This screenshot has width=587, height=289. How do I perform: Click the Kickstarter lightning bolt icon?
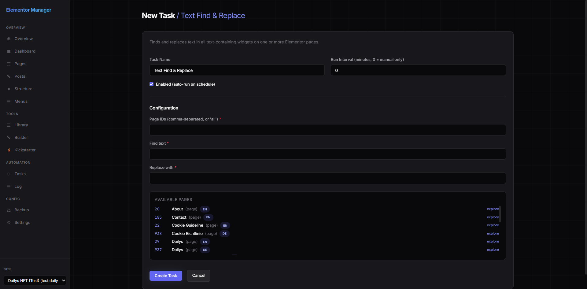9,150
